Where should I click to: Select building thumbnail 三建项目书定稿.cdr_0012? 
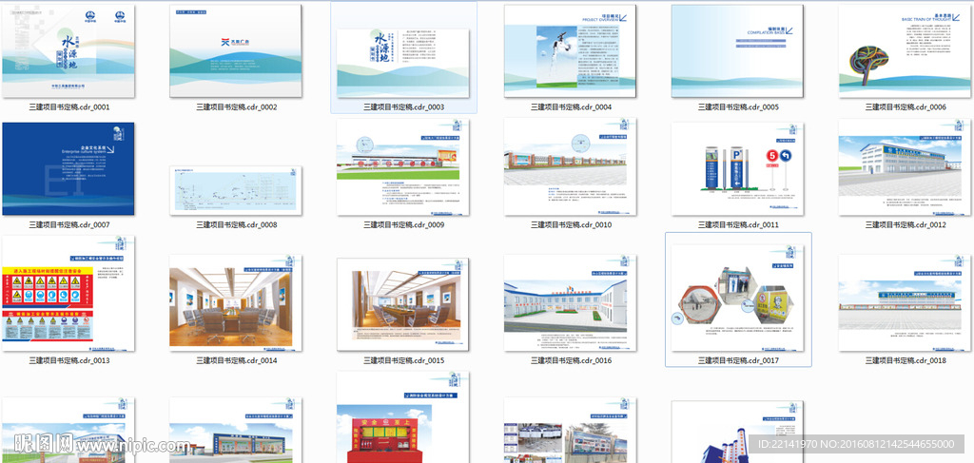coord(905,167)
